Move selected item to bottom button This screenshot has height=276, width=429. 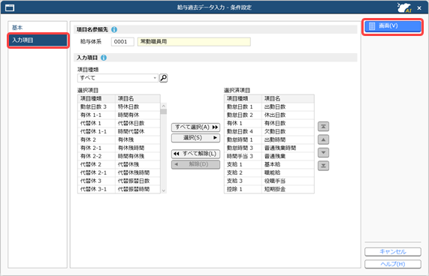tap(323, 166)
